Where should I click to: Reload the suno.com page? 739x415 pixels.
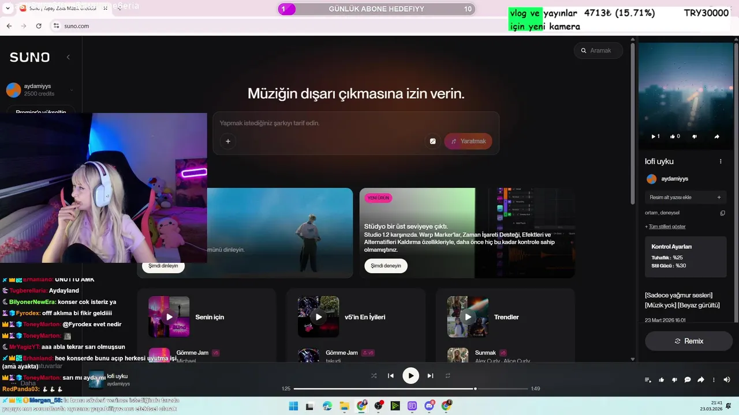pos(39,26)
